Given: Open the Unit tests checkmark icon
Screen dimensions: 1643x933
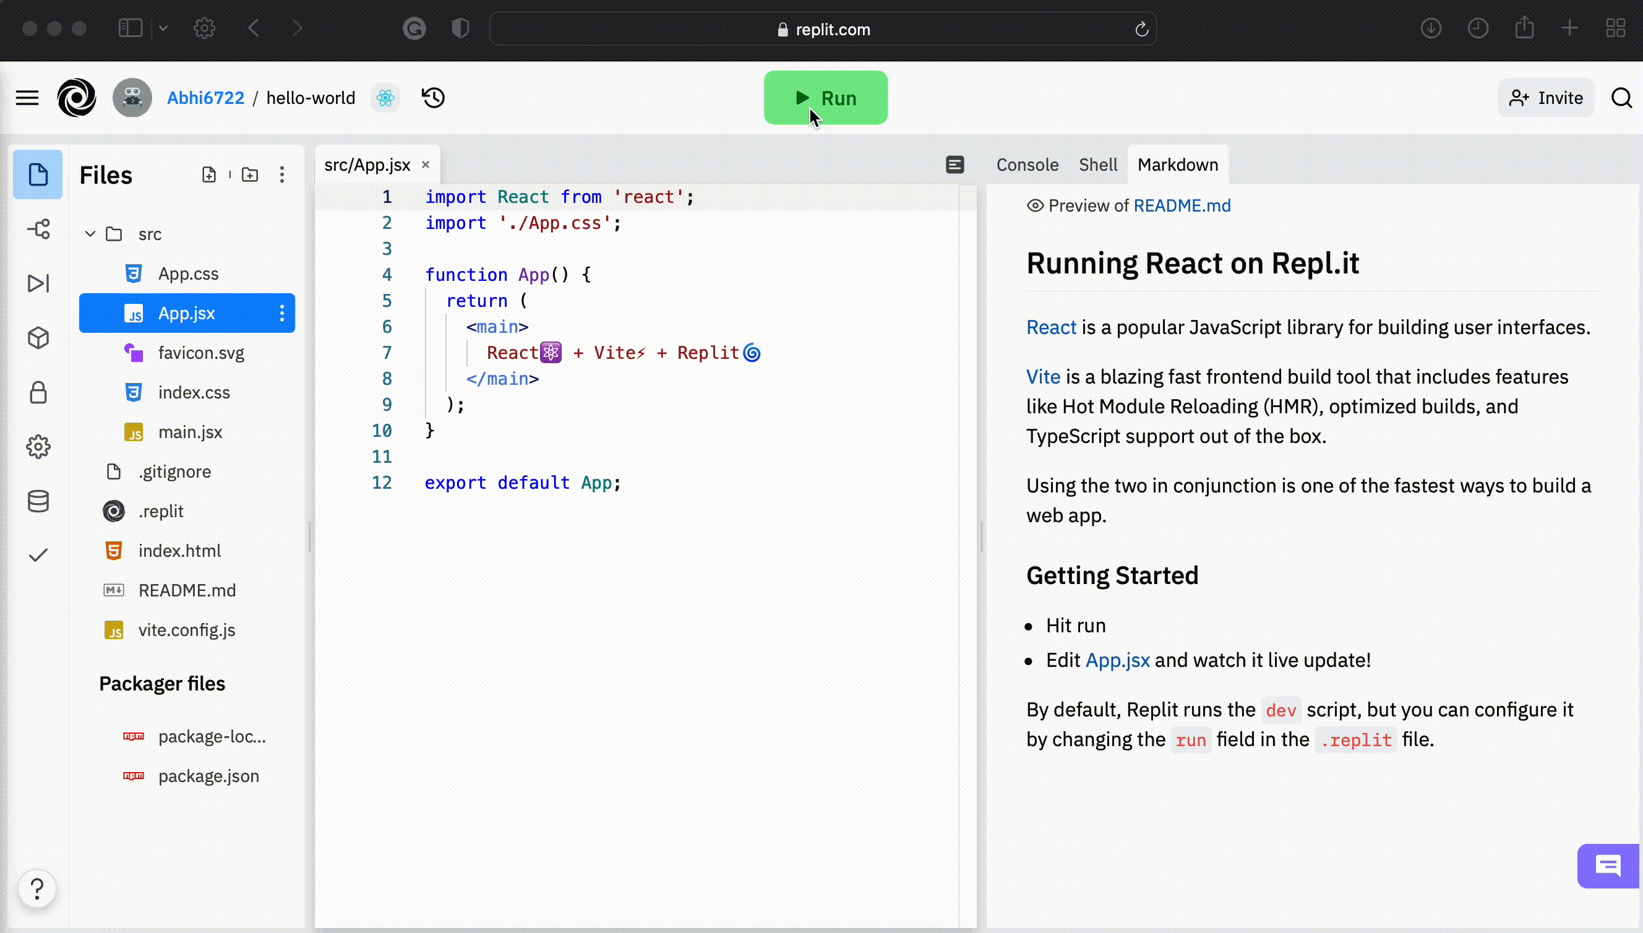Looking at the screenshot, I should [x=38, y=555].
